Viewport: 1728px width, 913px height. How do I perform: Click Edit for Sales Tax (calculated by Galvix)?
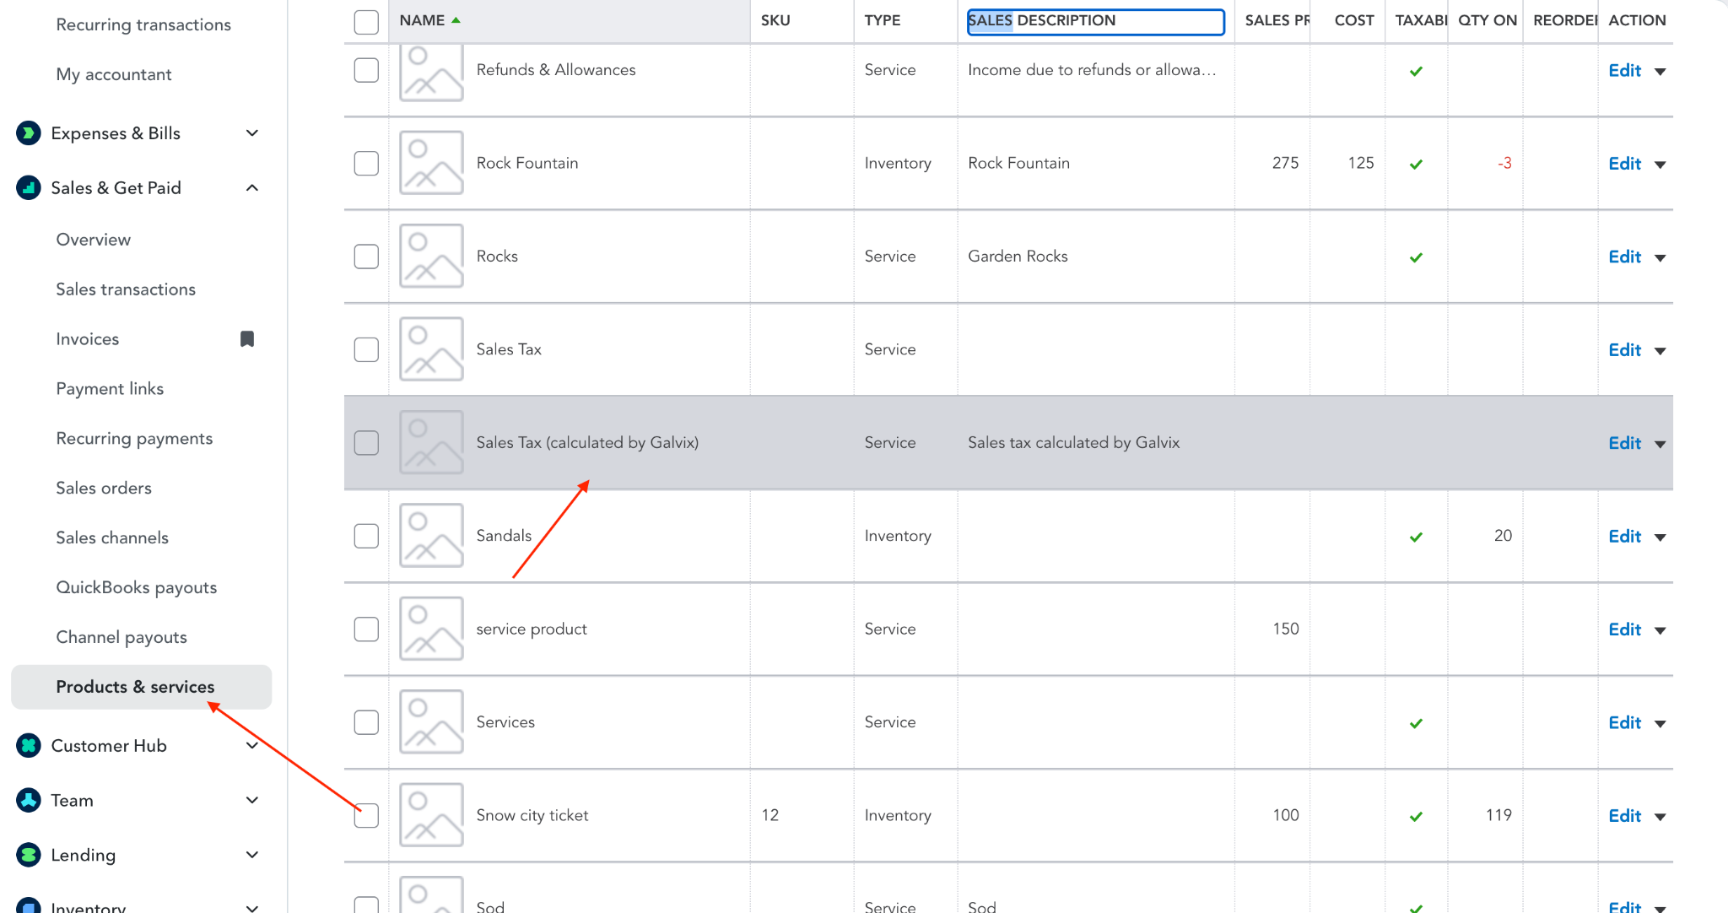coord(1624,443)
